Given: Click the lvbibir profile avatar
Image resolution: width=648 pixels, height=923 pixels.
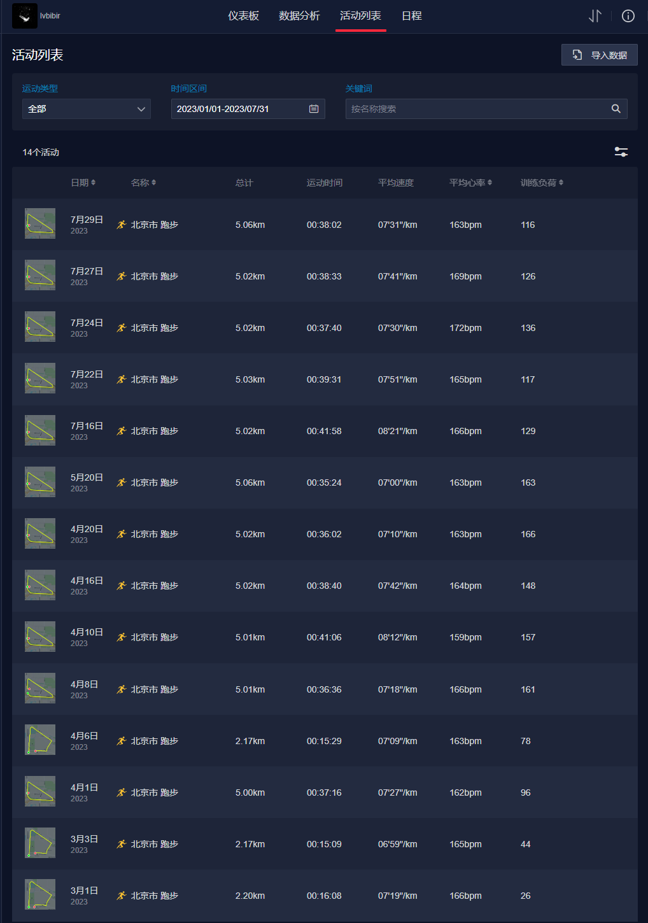Looking at the screenshot, I should pos(25,16).
